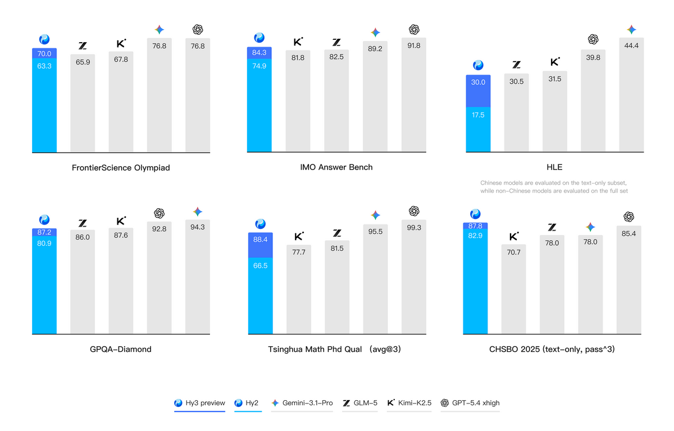The image size is (674, 431).
Task: Click the Gemini icon in CHSBO 2025 chart
Action: (x=590, y=227)
